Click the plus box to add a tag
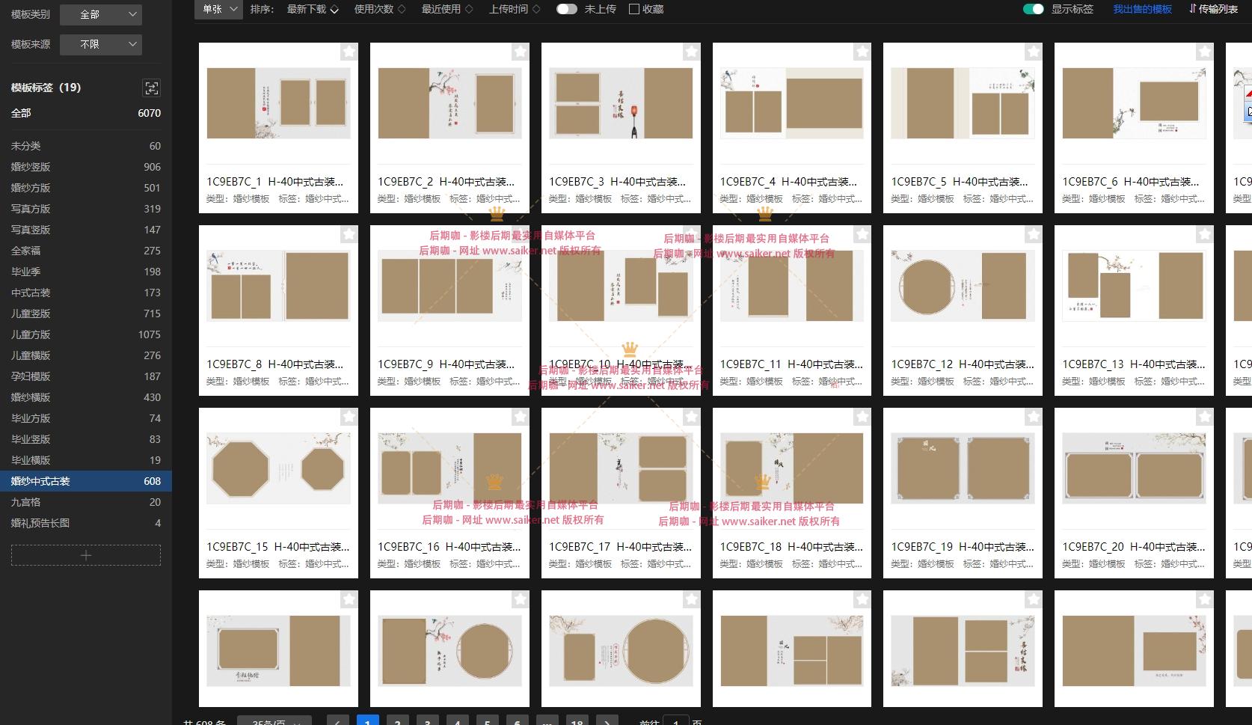The height and width of the screenshot is (725, 1252). 86,555
